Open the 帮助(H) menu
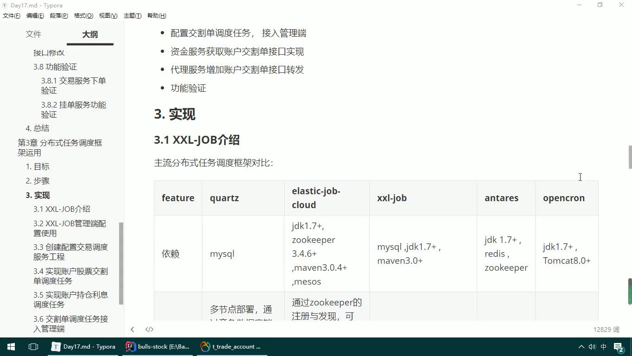This screenshot has height=356, width=632. (157, 16)
